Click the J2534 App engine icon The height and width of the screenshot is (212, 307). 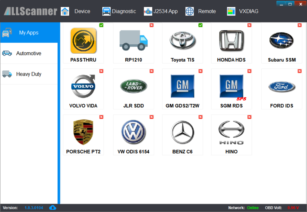pos(148,11)
